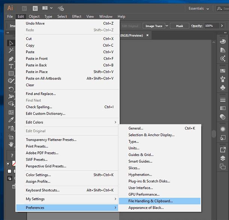Open the Window menu
229x220 pixels.
click(x=106, y=16)
